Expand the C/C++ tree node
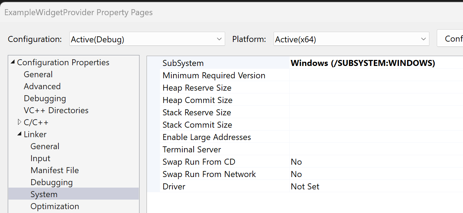 coord(19,122)
